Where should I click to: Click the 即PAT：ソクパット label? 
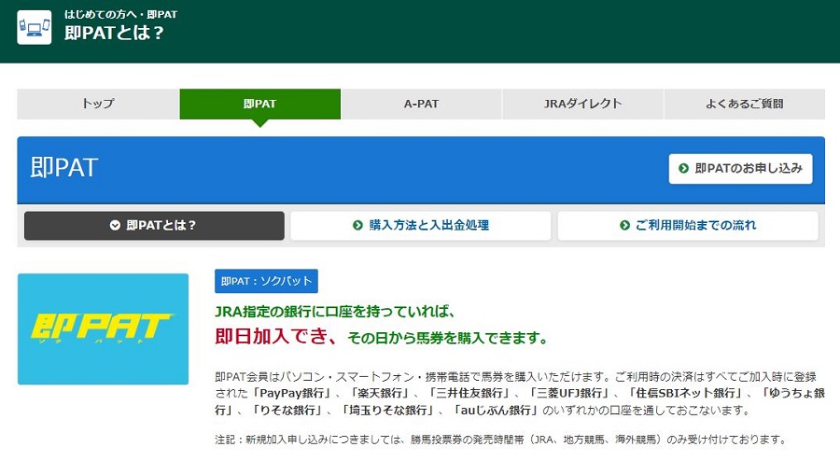point(266,281)
